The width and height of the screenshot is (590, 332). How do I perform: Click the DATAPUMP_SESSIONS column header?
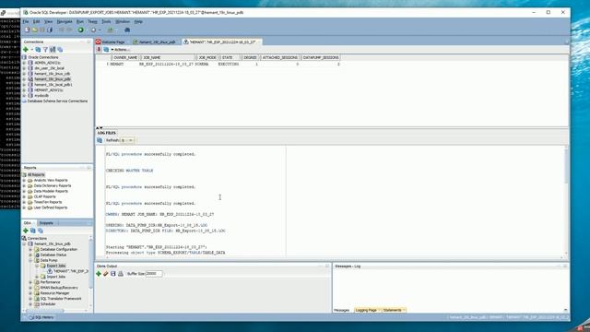[321, 57]
